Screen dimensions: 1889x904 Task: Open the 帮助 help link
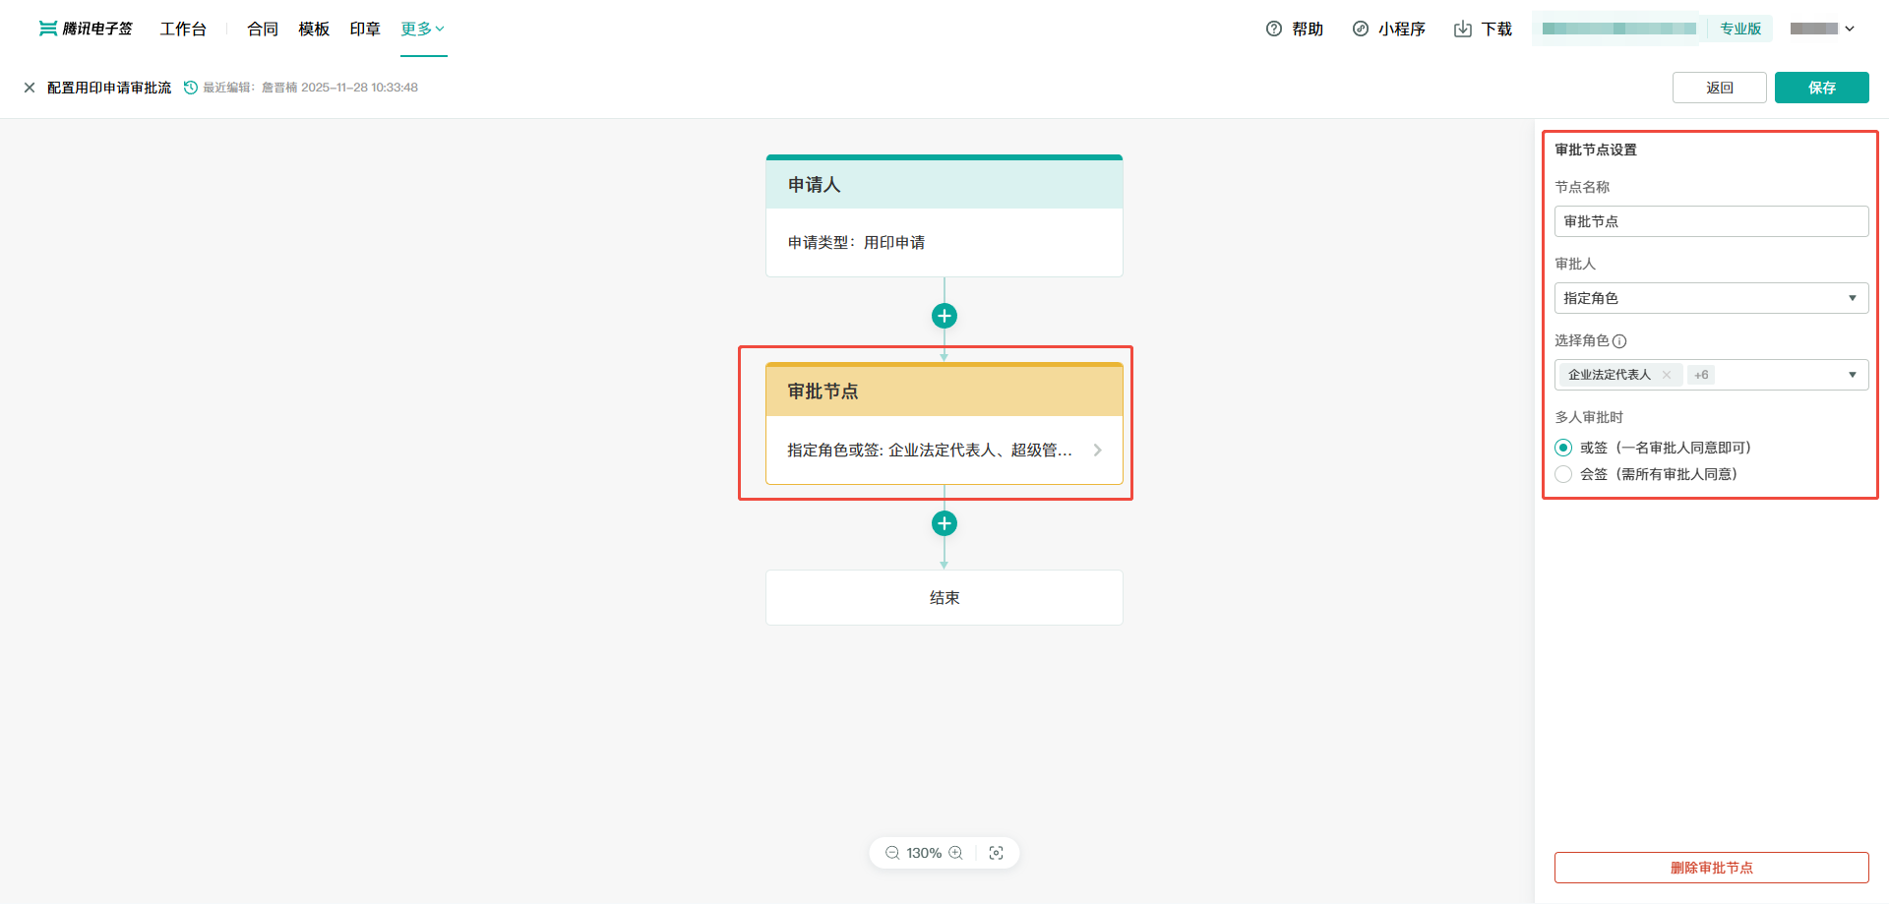1295,30
